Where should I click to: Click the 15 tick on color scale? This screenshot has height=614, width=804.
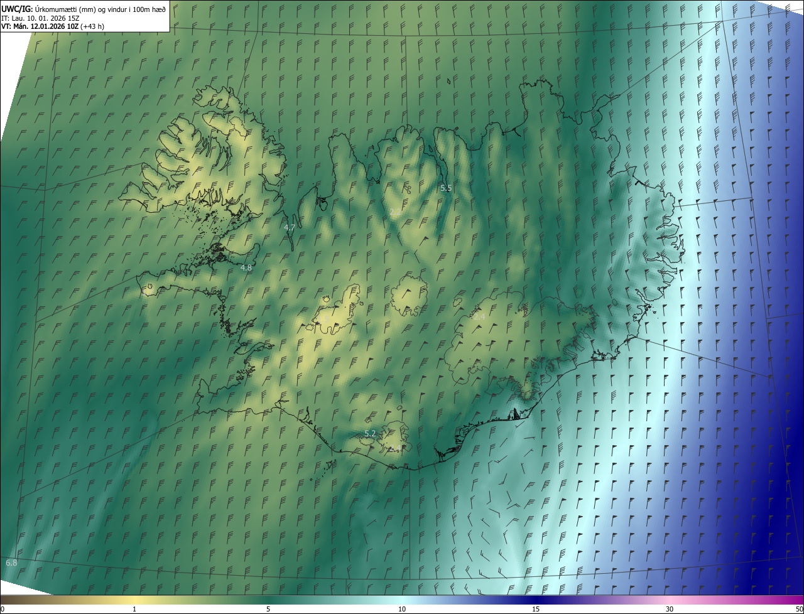click(x=536, y=609)
